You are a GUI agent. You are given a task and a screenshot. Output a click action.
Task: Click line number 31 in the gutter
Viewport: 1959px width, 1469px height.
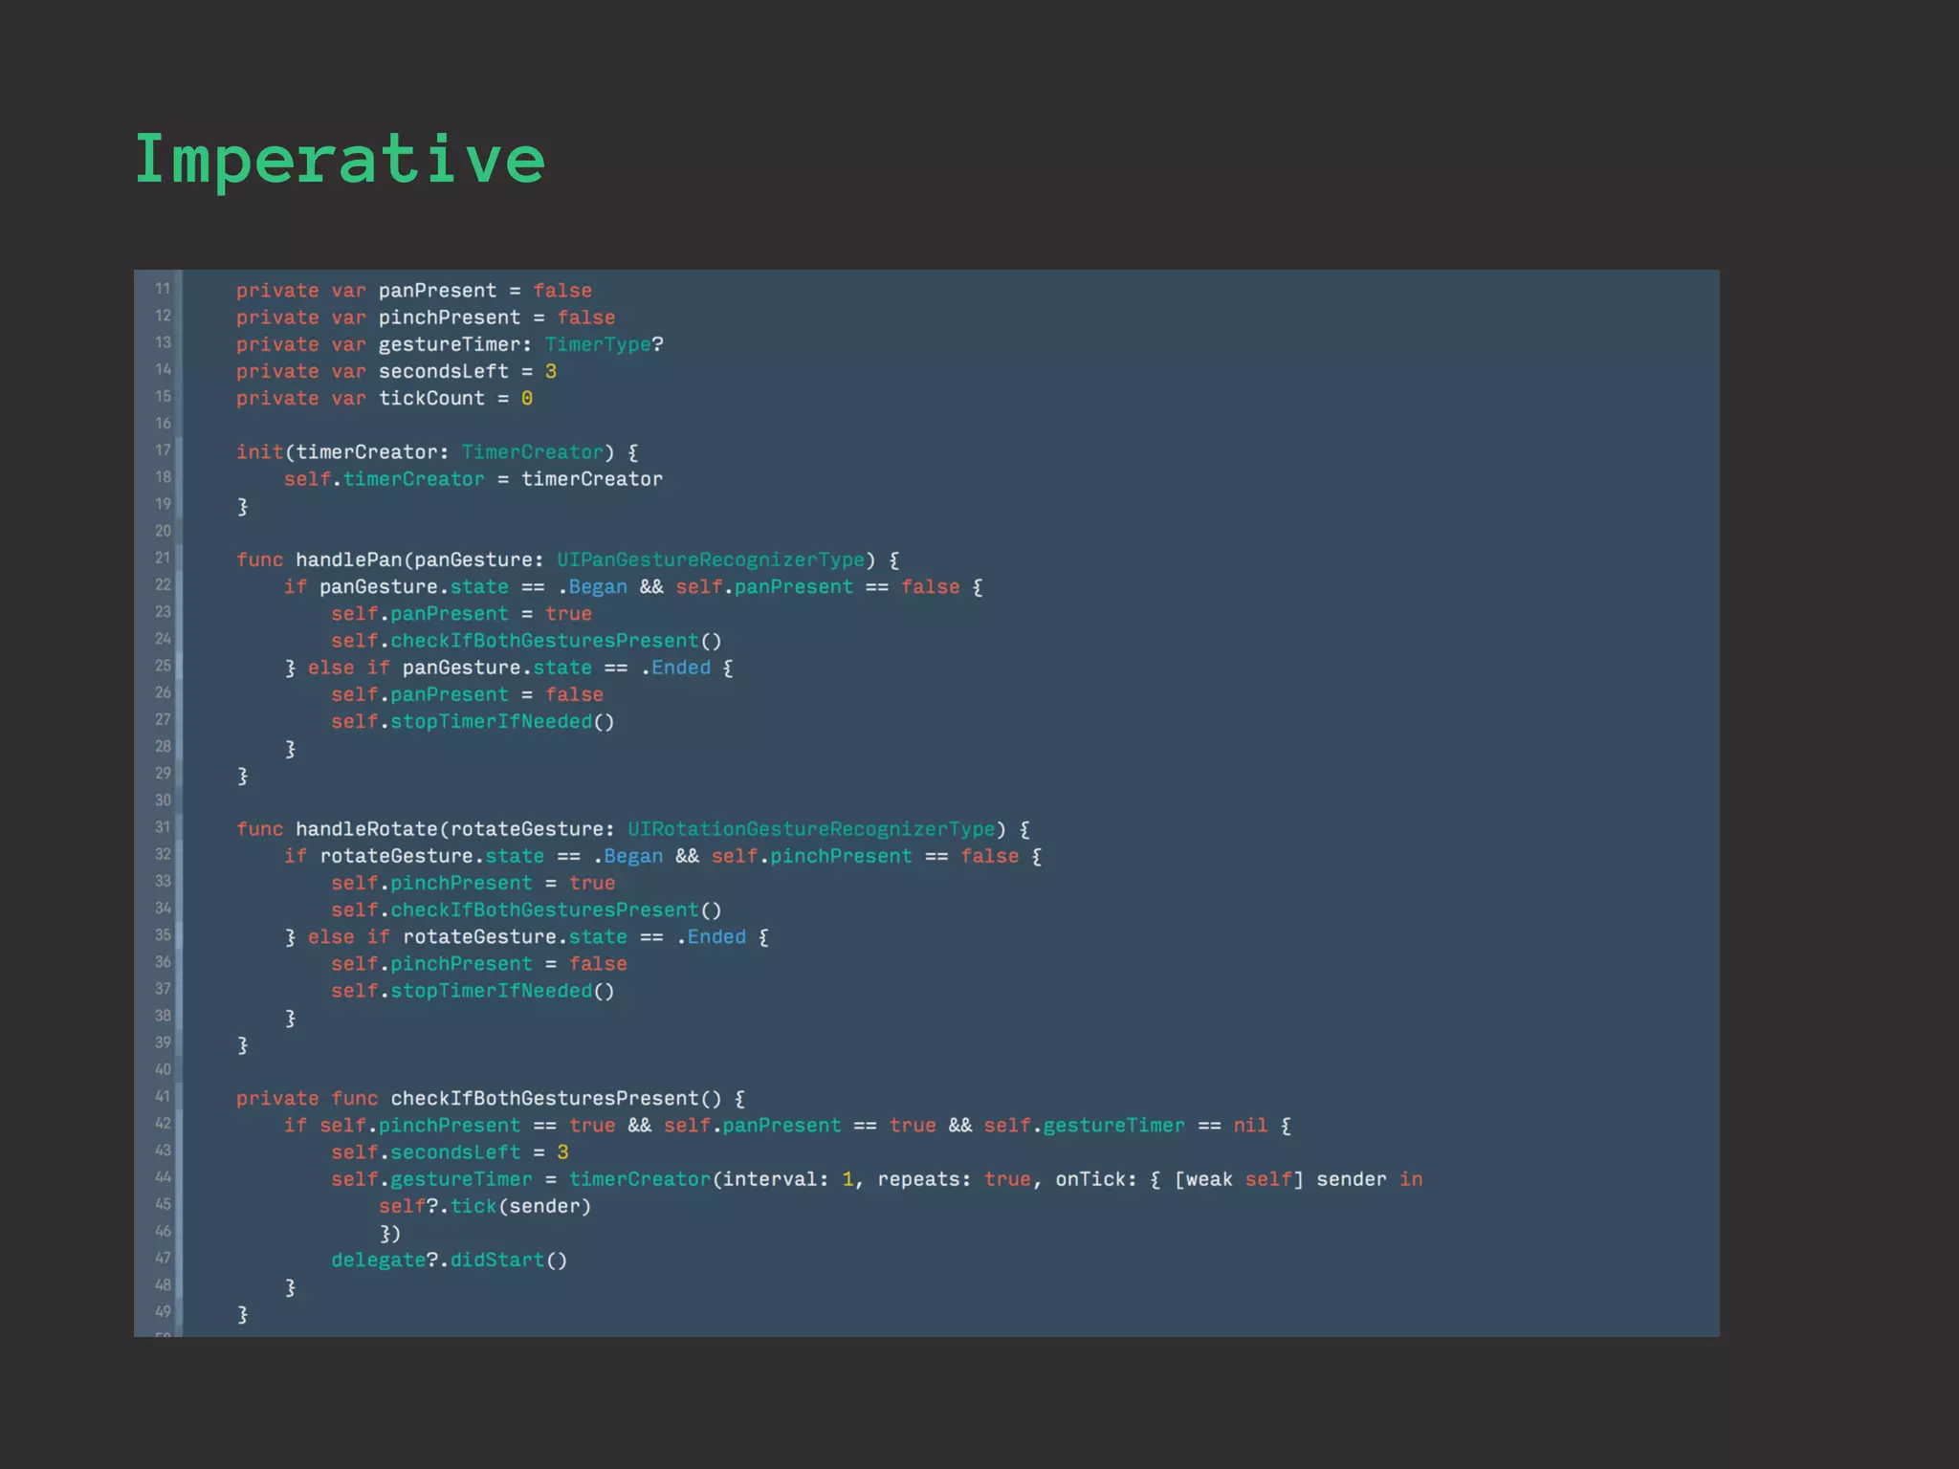click(x=164, y=827)
